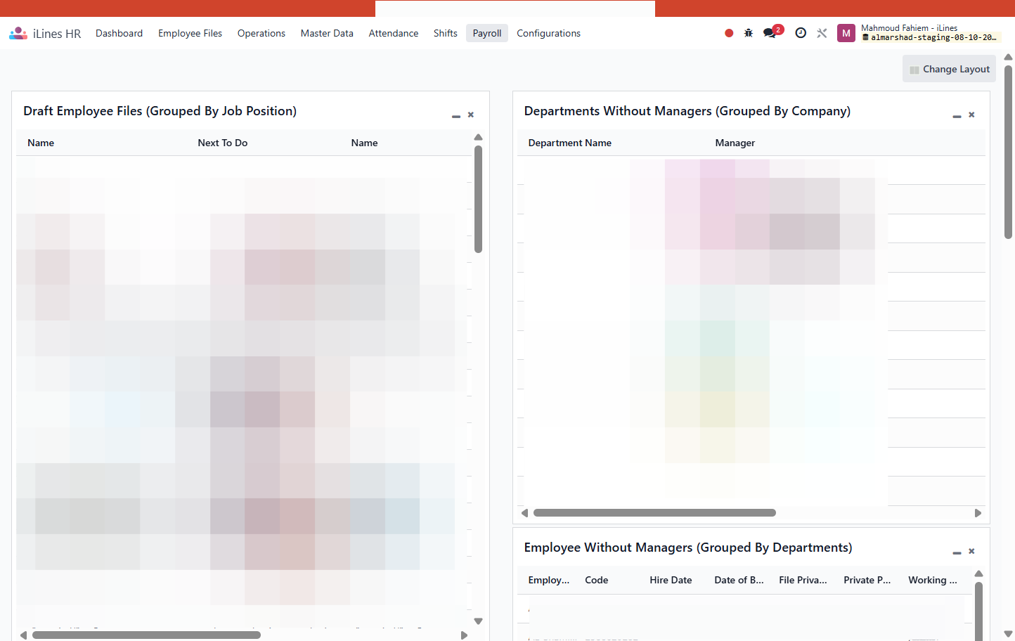Sort by Next To Do column

point(223,143)
